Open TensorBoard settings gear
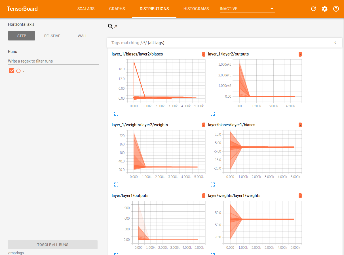Viewport: 344px width, 255px height. [x=325, y=9]
